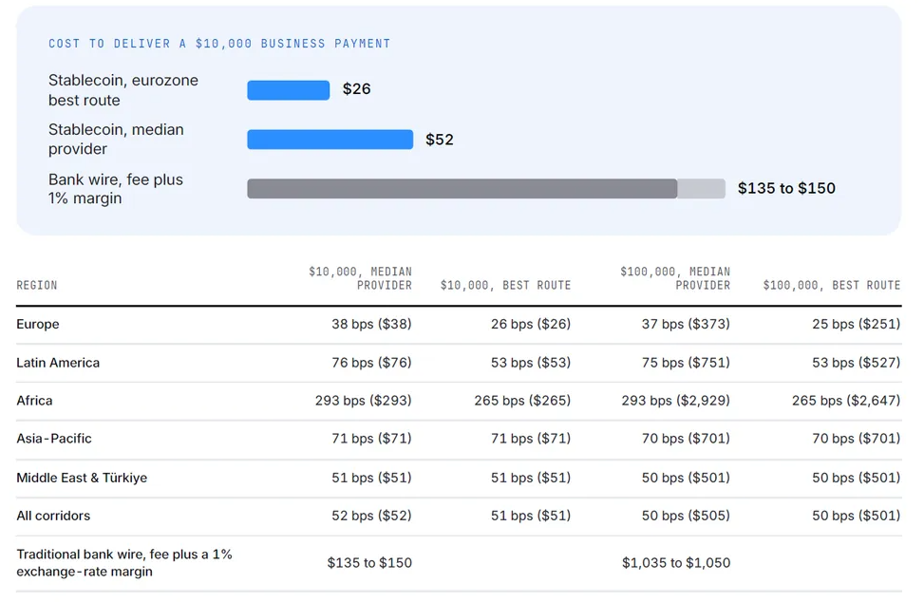Select the "Stablecoin, median provider" chart label
Viewport: 924px width, 602px height.
tap(116, 139)
